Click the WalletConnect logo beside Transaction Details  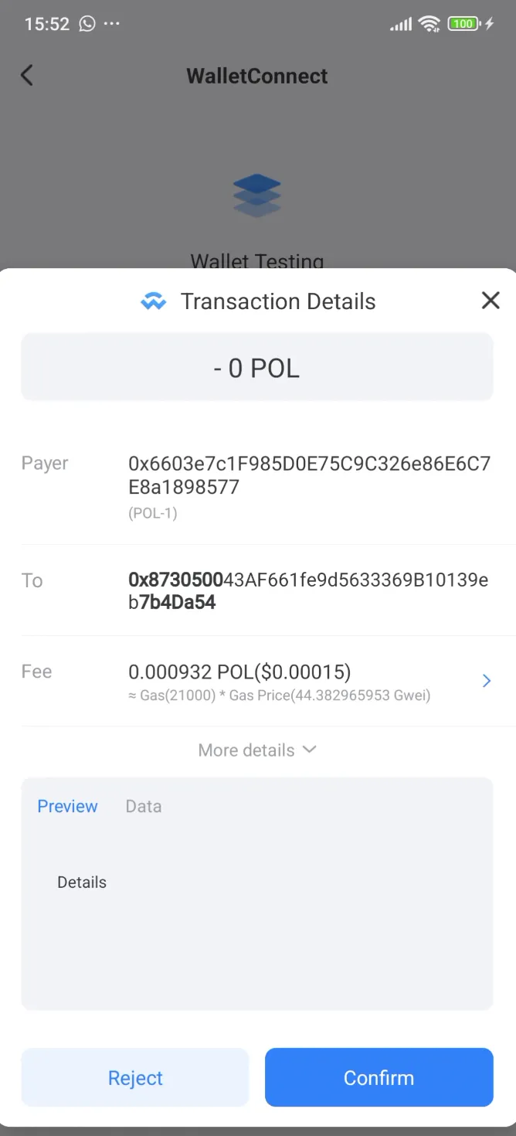tap(153, 301)
